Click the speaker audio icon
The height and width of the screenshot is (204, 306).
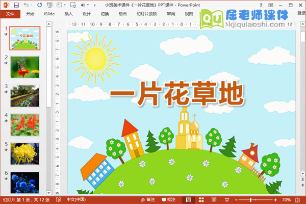click(83, 5)
